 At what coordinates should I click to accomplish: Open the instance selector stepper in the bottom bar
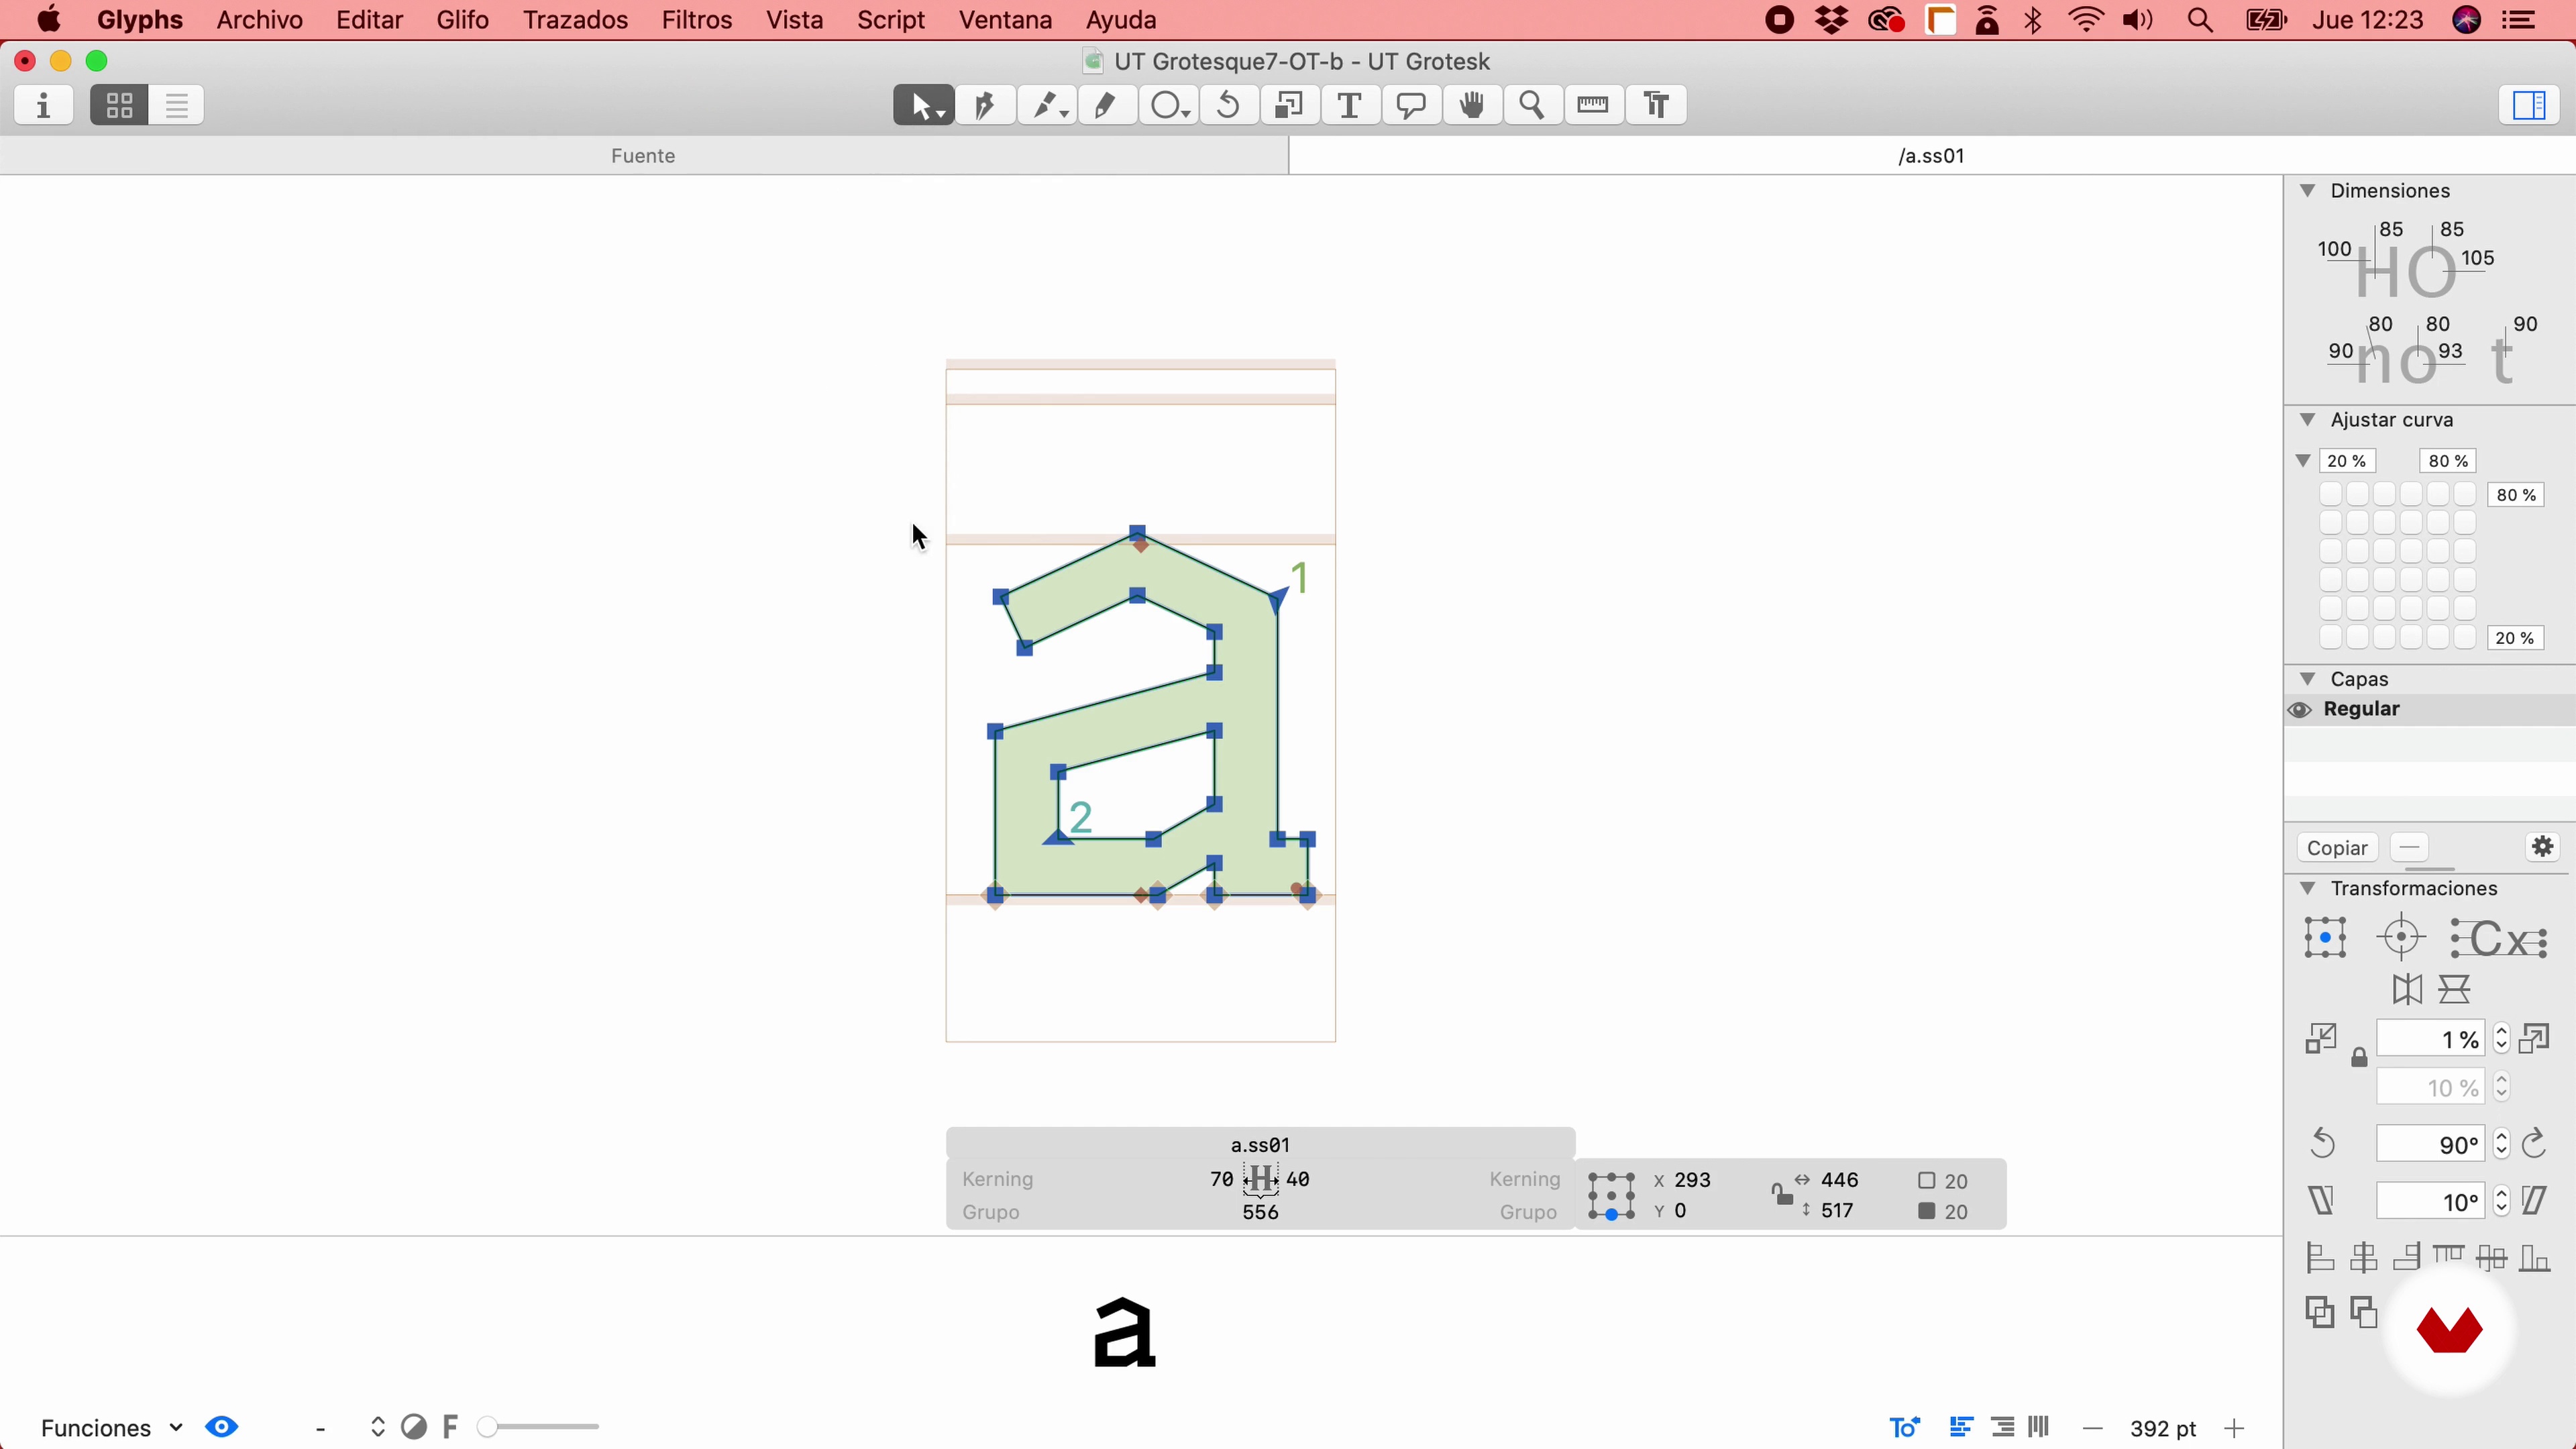pos(378,1427)
